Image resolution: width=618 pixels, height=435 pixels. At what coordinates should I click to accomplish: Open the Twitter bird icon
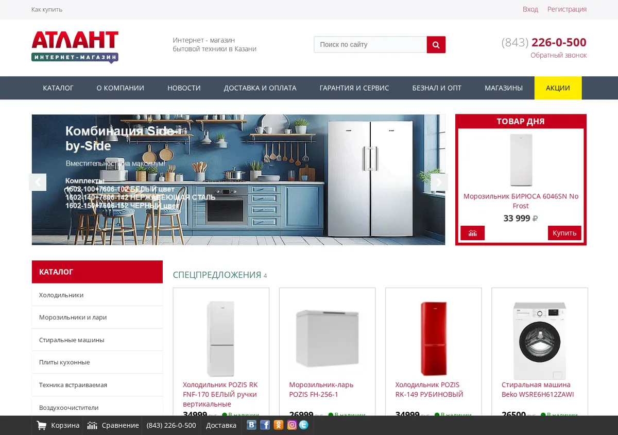[x=304, y=425]
